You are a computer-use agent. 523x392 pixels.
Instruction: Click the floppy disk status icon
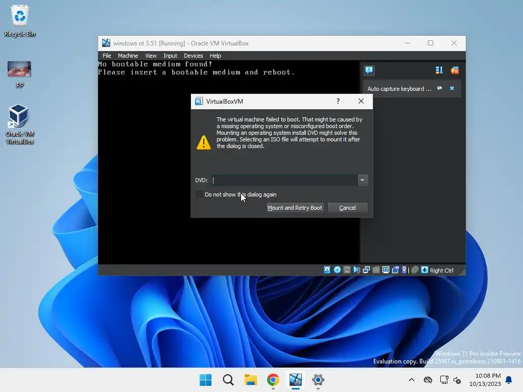(347, 270)
